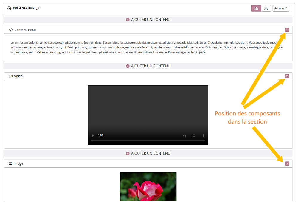Open the video's three-dot options menu
Screen dimensions: 296x202
(204, 136)
